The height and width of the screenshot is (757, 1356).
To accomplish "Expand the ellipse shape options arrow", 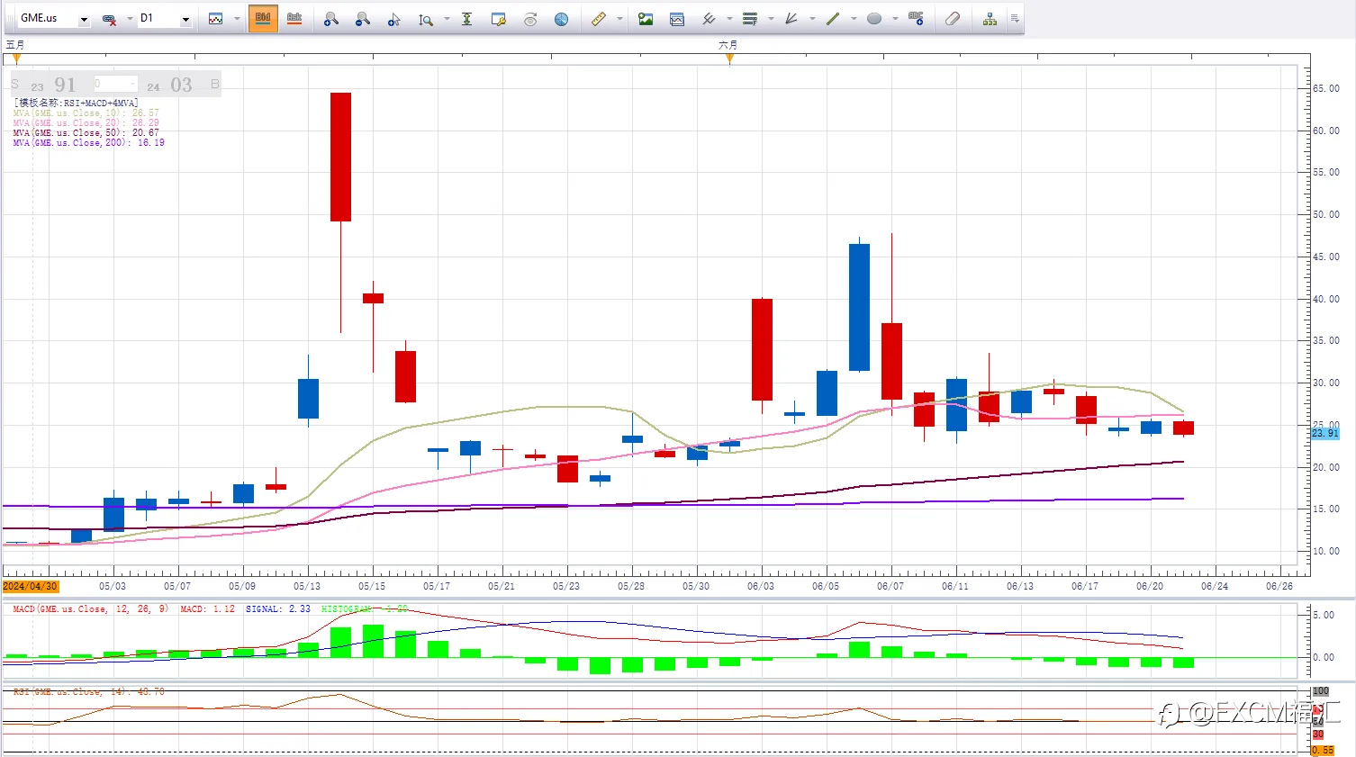I will point(895,19).
